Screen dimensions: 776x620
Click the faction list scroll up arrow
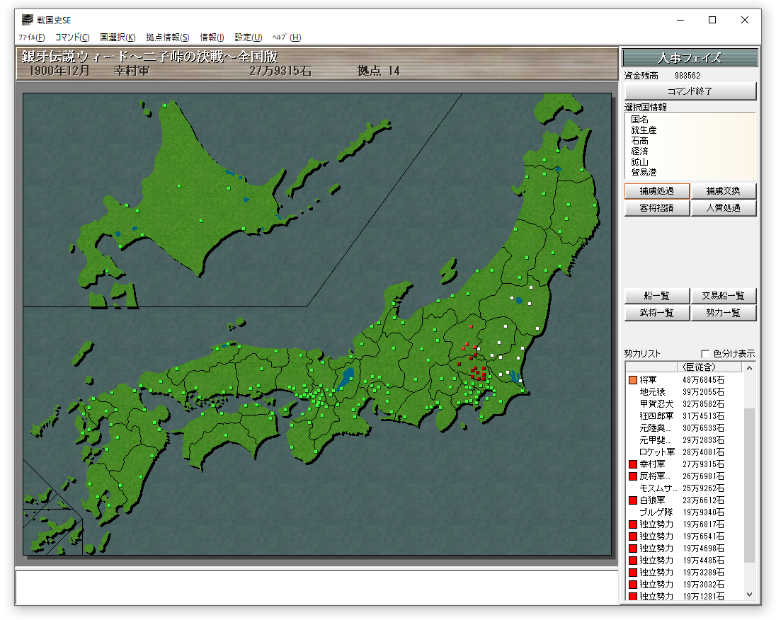[750, 367]
